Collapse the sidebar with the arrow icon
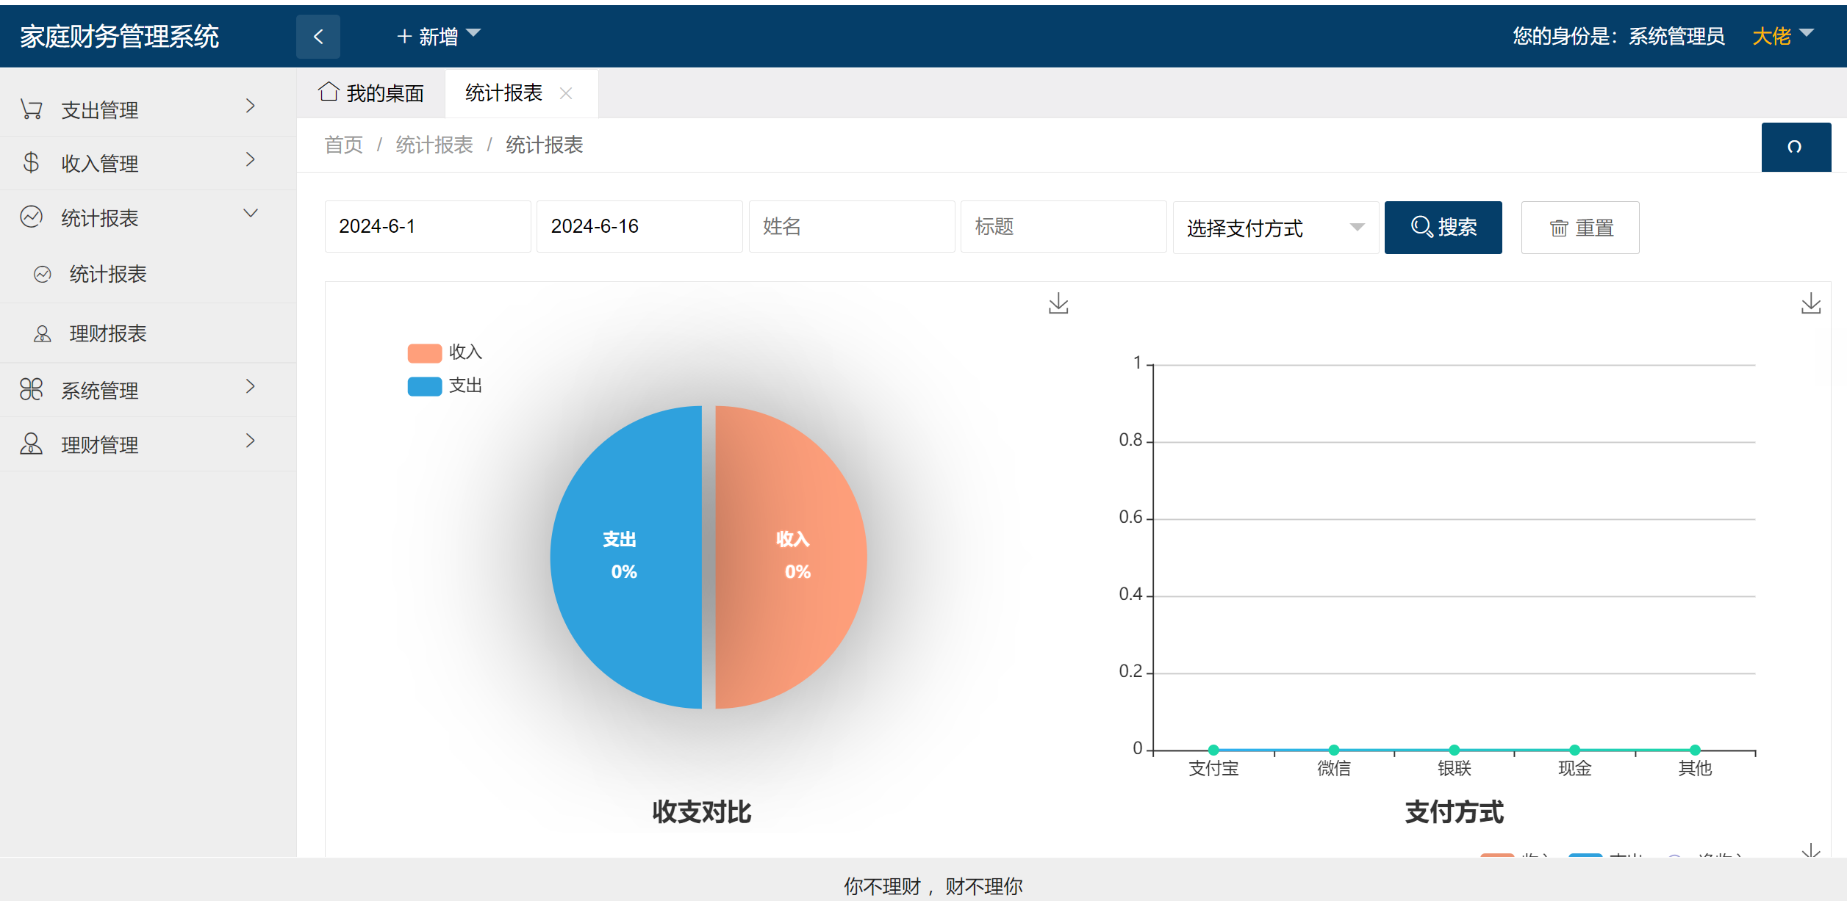This screenshot has height=901, width=1847. point(318,36)
